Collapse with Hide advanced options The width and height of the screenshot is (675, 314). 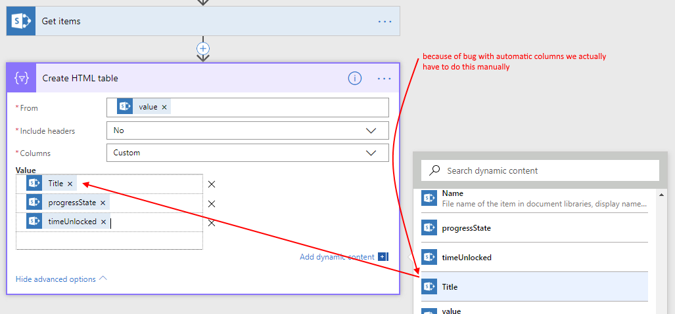pyautogui.click(x=61, y=279)
